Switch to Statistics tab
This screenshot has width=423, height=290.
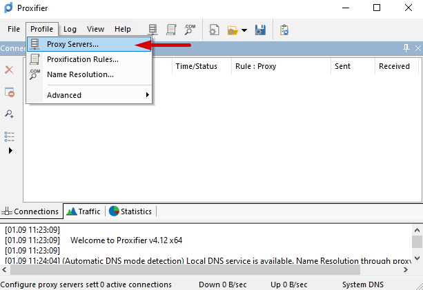click(130, 211)
